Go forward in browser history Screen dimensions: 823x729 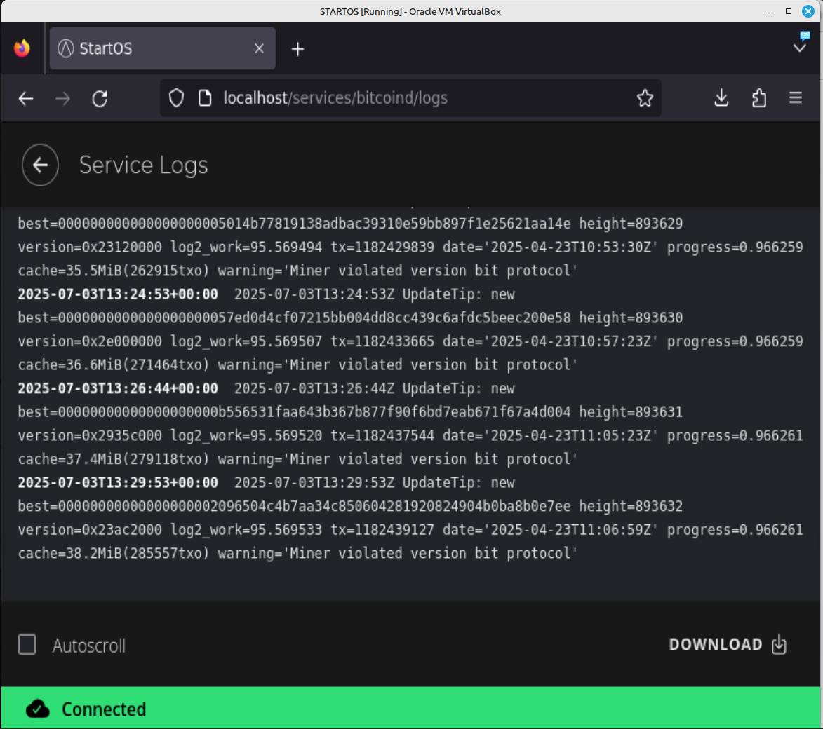(x=62, y=98)
